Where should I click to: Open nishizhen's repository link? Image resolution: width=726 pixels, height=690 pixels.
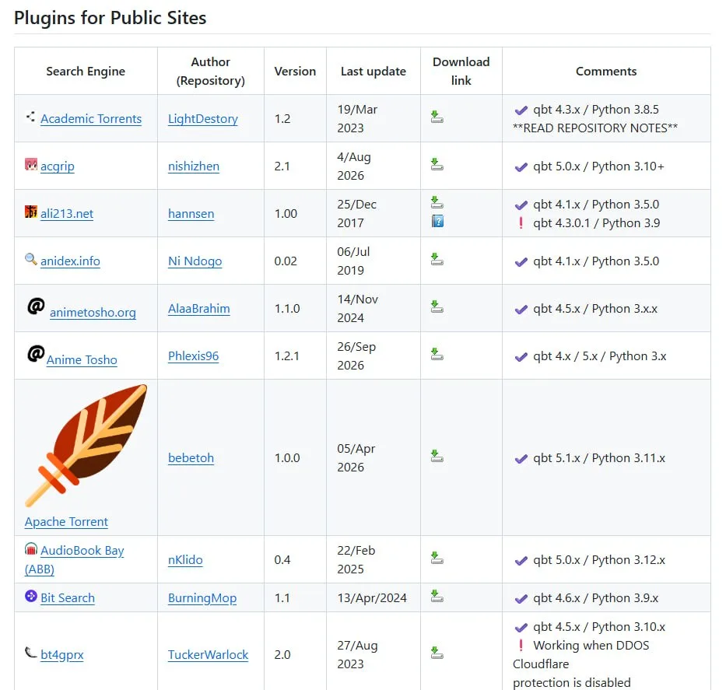coord(194,166)
